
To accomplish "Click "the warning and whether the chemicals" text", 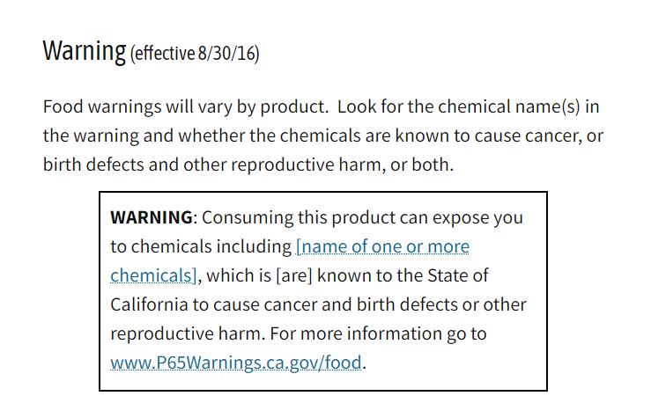I will pos(202,136).
